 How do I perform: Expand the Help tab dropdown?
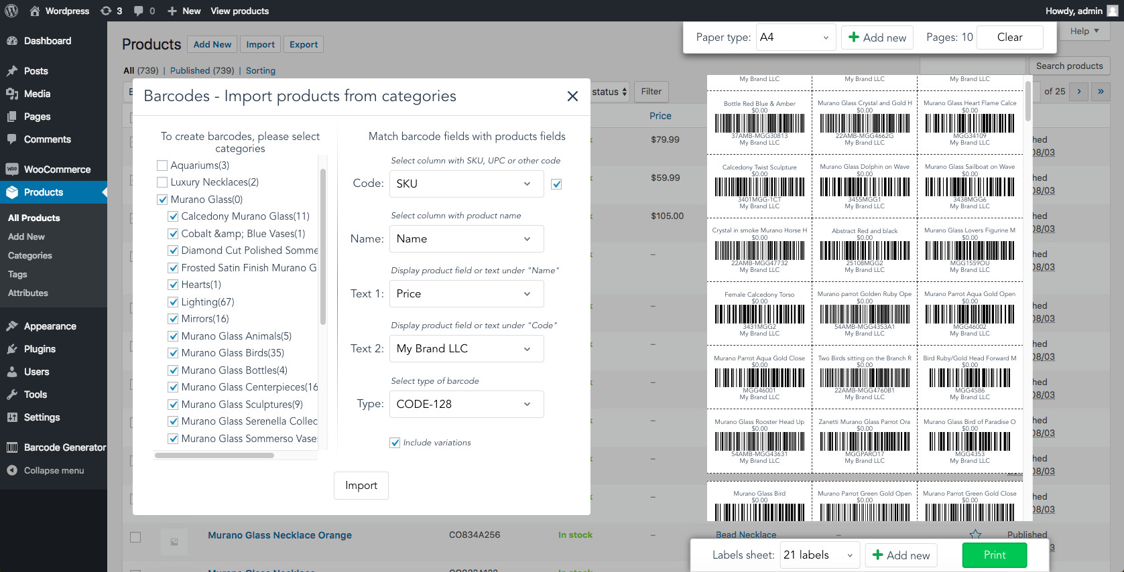point(1084,31)
